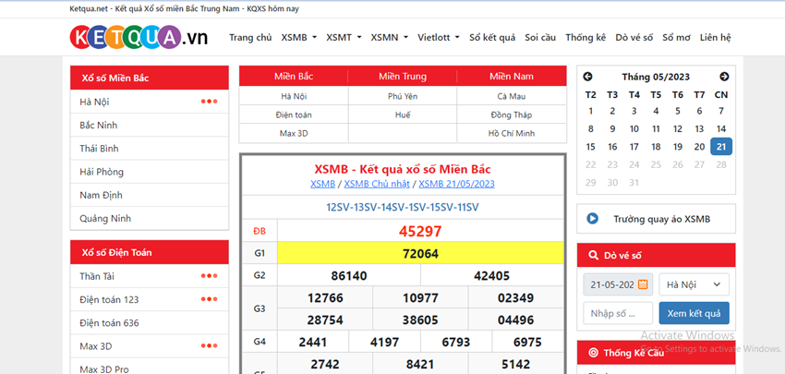Open the Hà Nội province select box
785x374 pixels.
click(694, 284)
